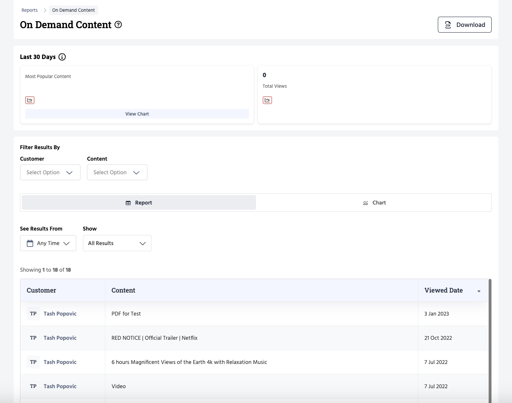Sort by Viewed Date using the arrow

[x=479, y=291]
